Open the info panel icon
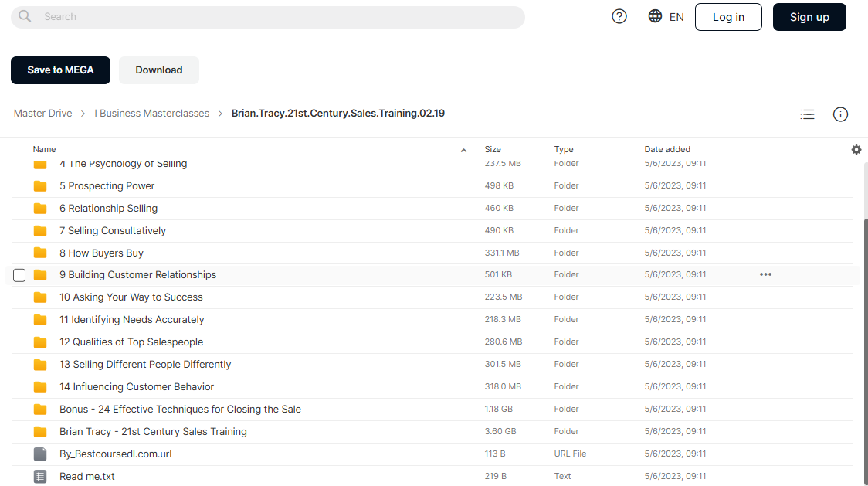The image size is (868, 486). tap(840, 114)
